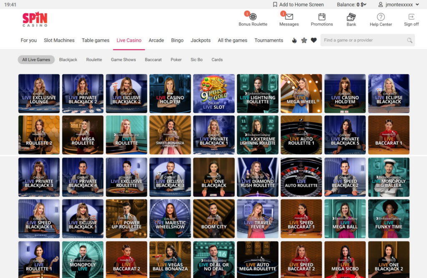Open the Bank cards icon

coord(351,17)
